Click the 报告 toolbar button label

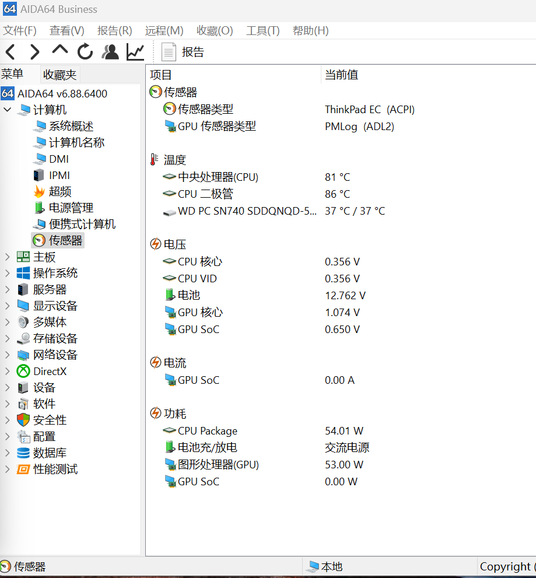pyautogui.click(x=193, y=52)
